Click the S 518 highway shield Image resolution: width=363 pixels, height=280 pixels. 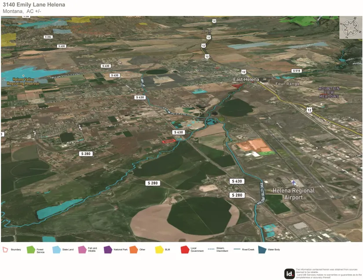point(297,71)
